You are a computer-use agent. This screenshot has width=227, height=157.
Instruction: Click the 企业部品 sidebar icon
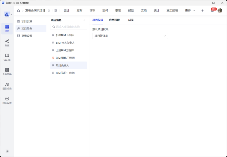(7, 71)
